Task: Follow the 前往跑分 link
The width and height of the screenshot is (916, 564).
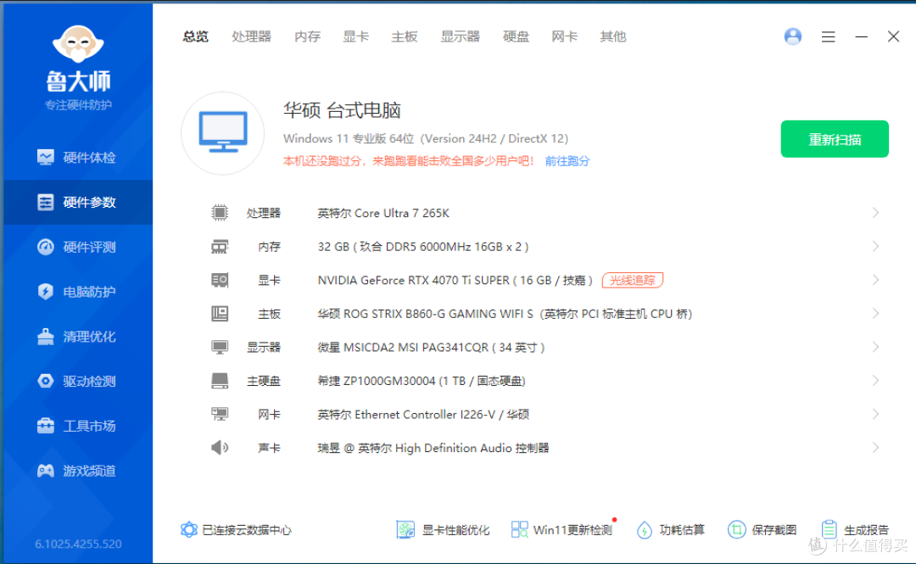Action: pyautogui.click(x=567, y=161)
